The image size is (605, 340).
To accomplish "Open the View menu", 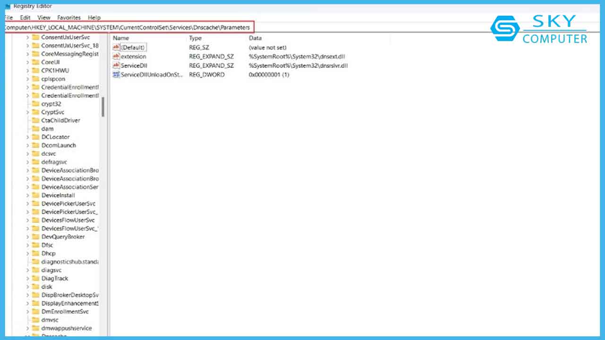I will pos(44,17).
